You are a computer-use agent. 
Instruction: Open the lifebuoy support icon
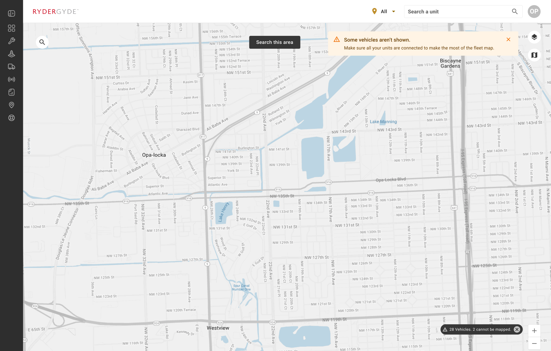click(x=11, y=118)
